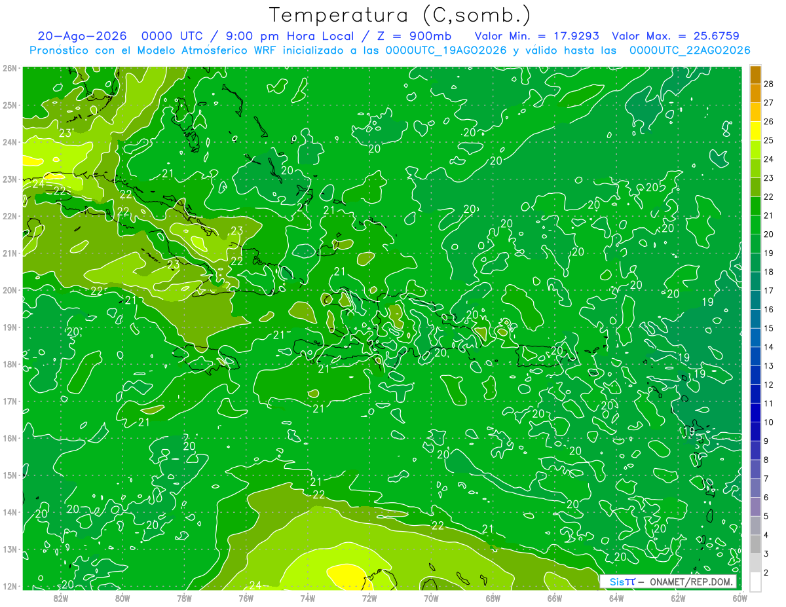Click the "24N" latitude label
Screen dimensions: 786x607
[x=10, y=142]
